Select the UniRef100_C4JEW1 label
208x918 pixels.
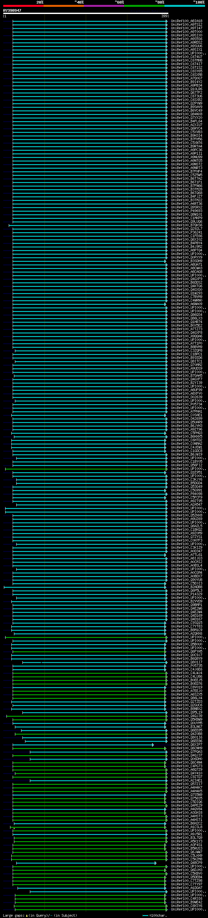click(x=187, y=447)
